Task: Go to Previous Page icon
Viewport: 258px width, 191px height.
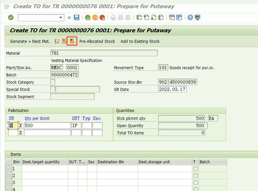Action: tap(146, 18)
